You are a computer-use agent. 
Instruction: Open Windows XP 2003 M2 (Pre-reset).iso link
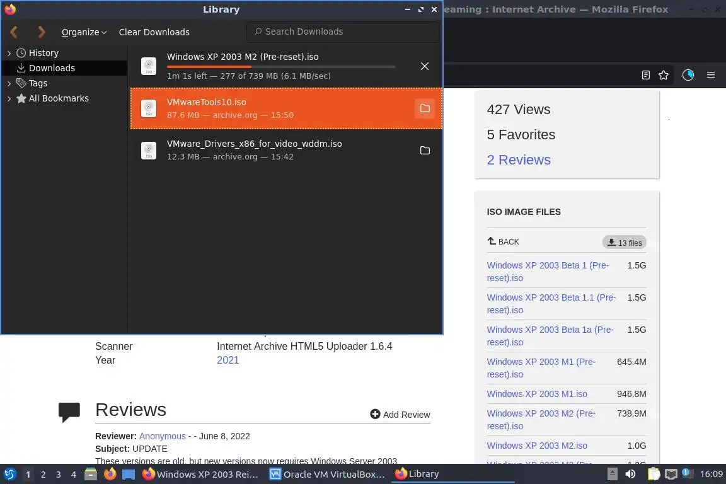[541, 420]
